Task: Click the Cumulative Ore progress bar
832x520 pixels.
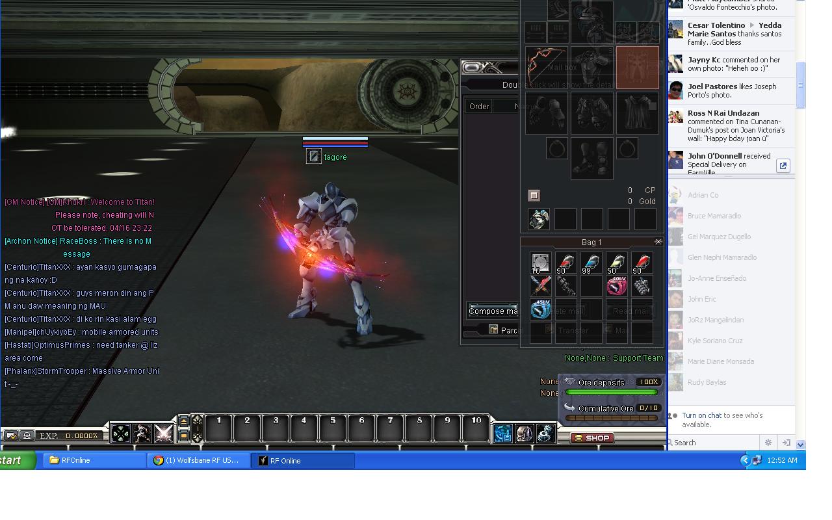Action: point(612,418)
